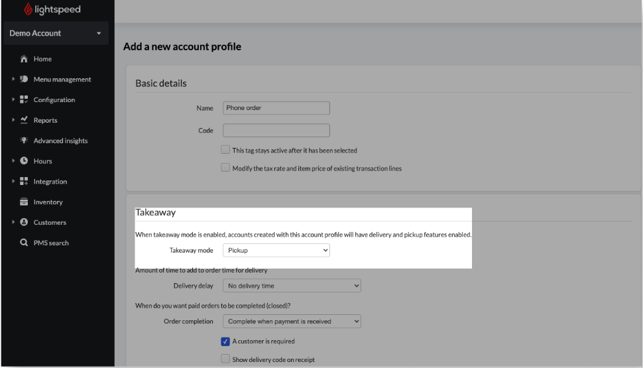Click the PMS search magnifier icon
The image size is (643, 368).
click(24, 243)
